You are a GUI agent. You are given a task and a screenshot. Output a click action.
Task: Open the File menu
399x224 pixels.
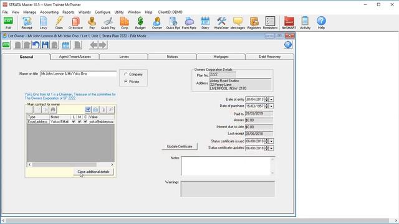tap(5, 12)
